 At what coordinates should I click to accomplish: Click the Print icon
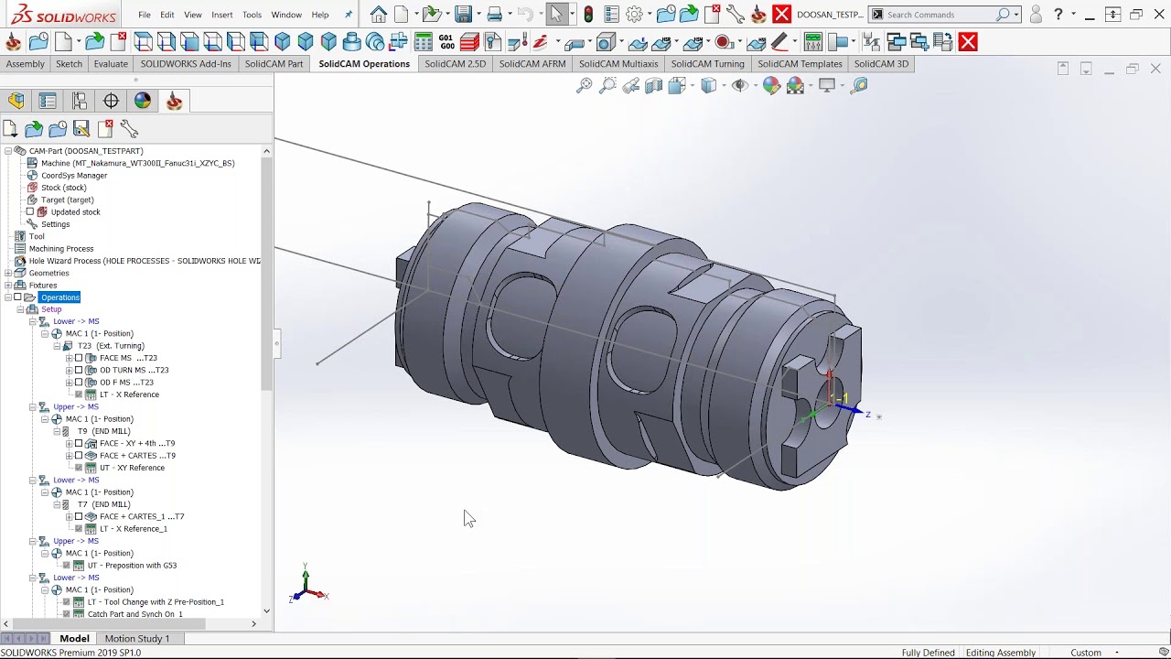click(495, 15)
